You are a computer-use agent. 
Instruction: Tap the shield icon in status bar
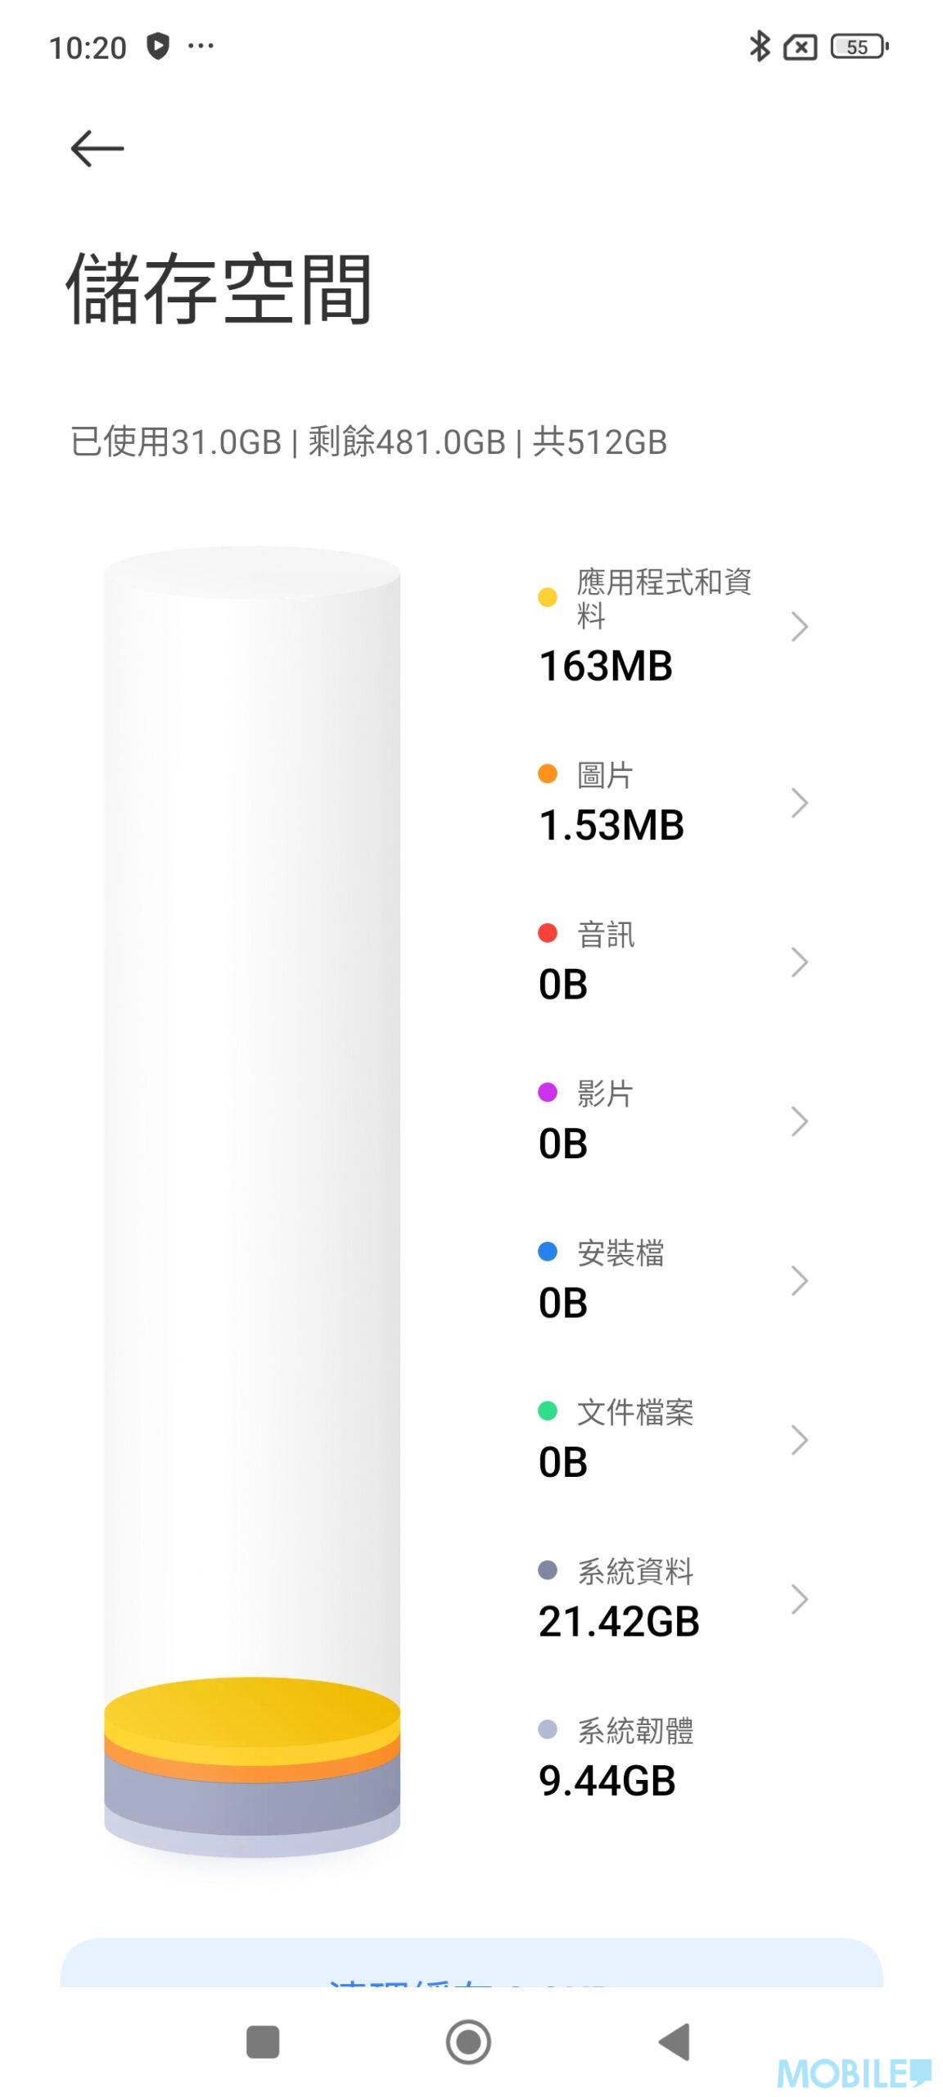point(157,46)
